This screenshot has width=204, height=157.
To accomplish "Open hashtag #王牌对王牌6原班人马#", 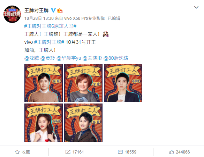I will 50,26.
